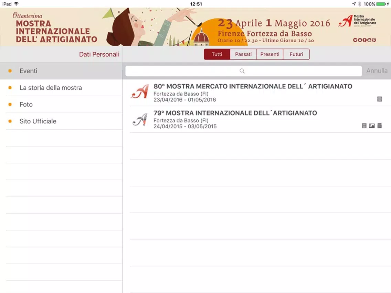
Task: Switch to the Futuri filter tab
Action: [296, 54]
